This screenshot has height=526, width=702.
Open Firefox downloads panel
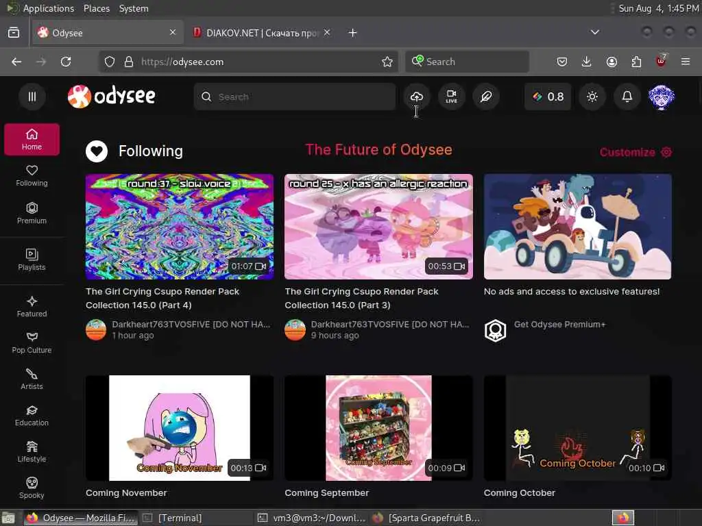[x=587, y=62]
